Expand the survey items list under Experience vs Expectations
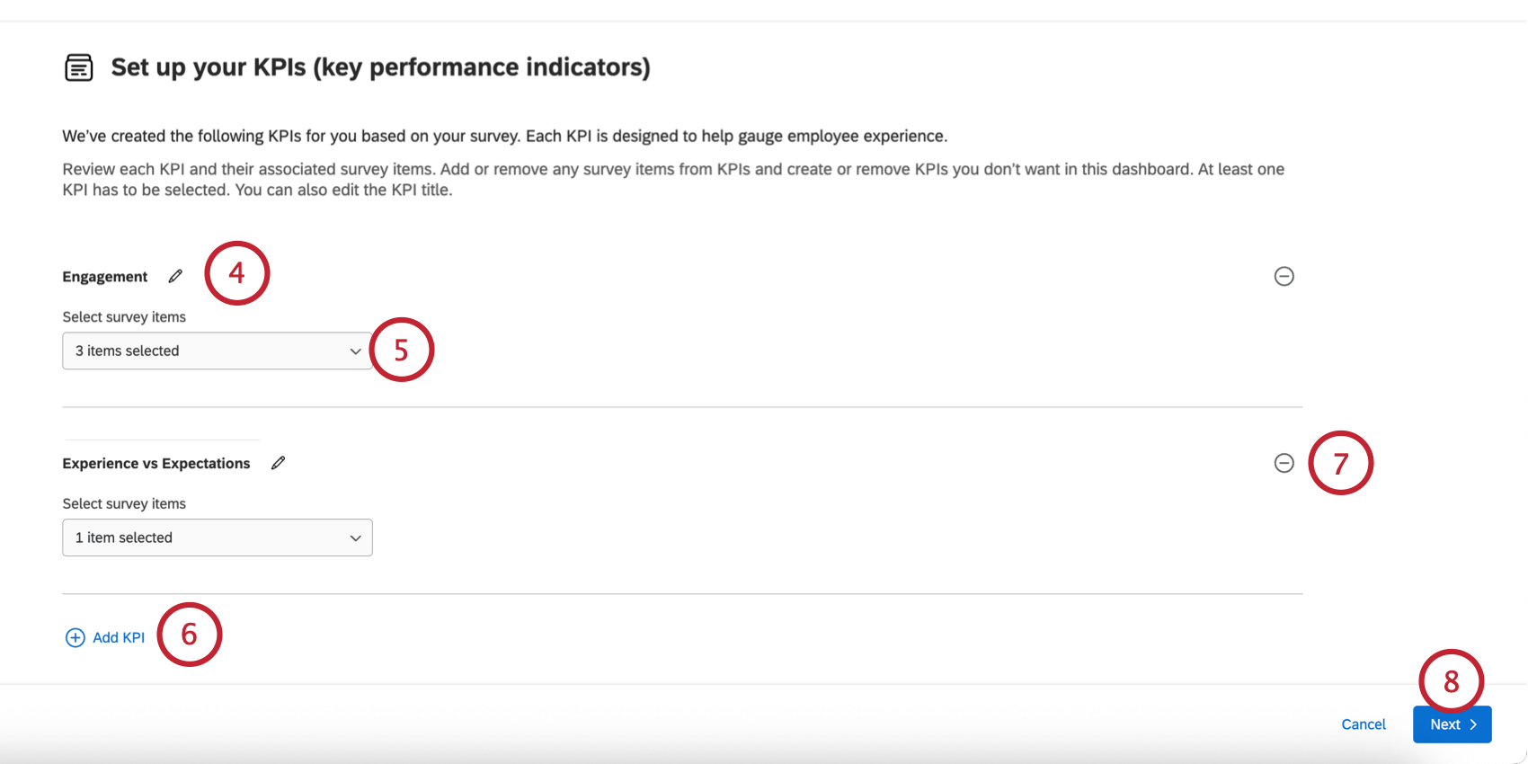The image size is (1528, 764). click(x=356, y=537)
